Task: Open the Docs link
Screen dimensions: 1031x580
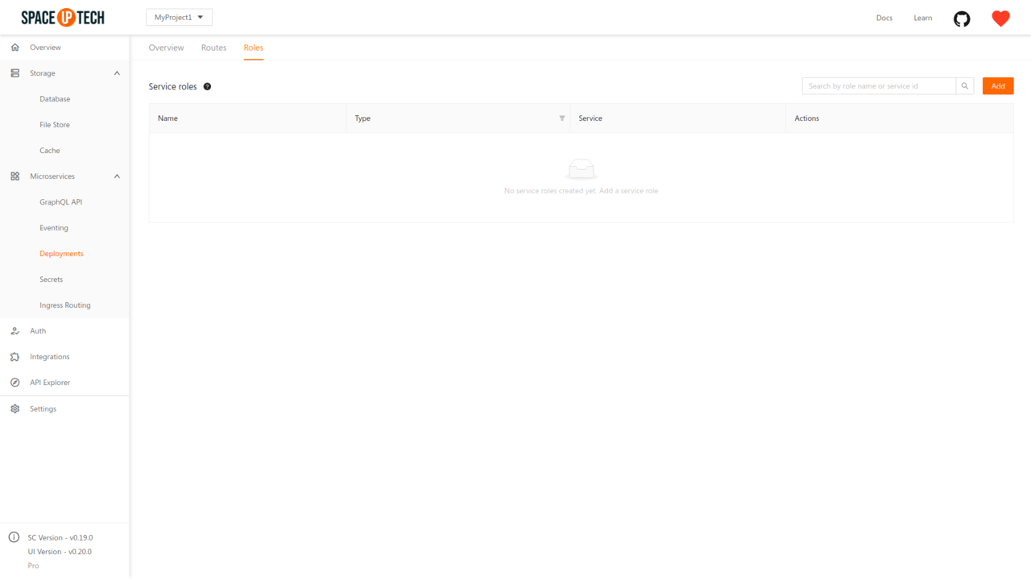Action: pyautogui.click(x=884, y=18)
